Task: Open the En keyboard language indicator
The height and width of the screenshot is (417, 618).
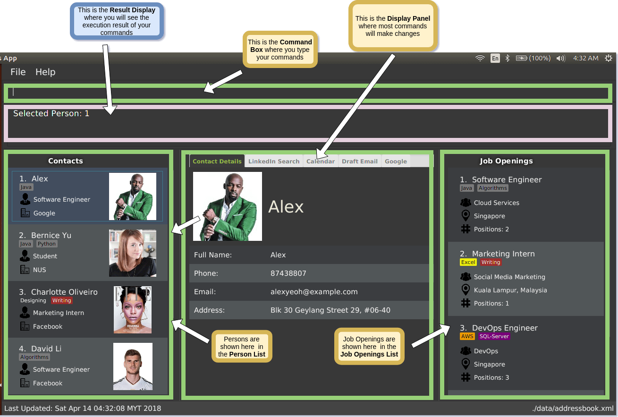Action: [495, 58]
